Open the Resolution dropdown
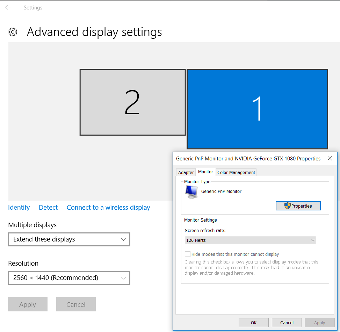This screenshot has height=332, width=340. 69,277
